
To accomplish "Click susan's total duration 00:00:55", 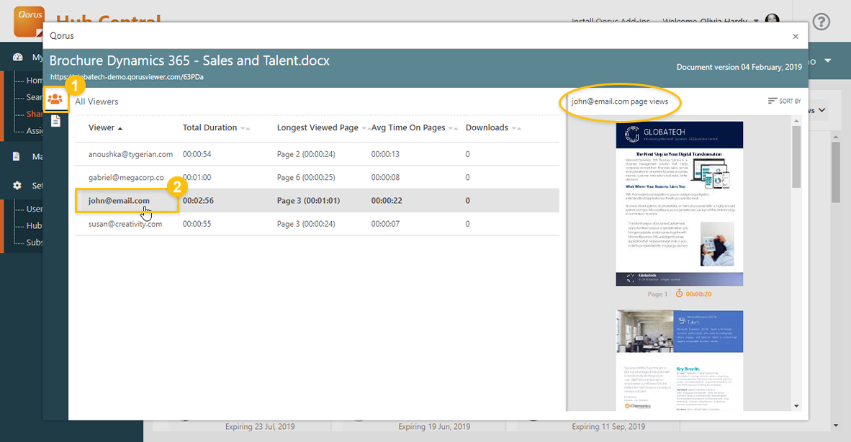I will (x=197, y=223).
